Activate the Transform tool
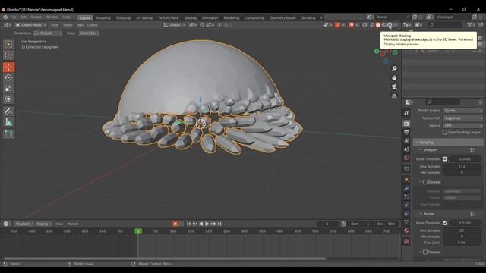 click(x=8, y=99)
